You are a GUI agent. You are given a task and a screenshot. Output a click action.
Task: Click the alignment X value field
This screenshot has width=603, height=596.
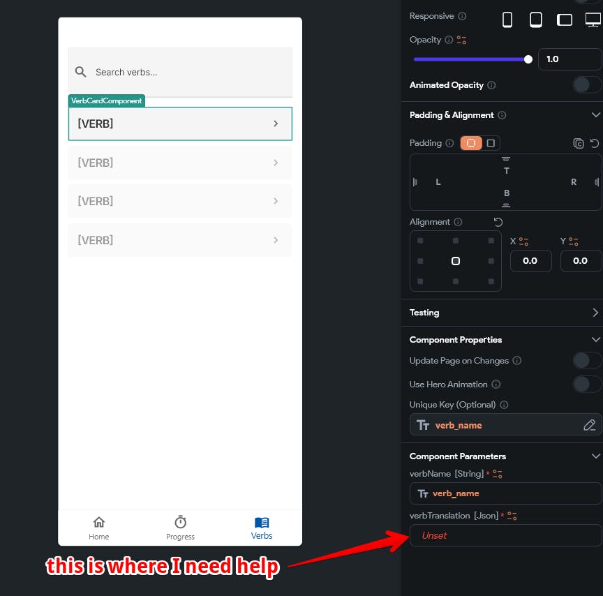click(530, 261)
